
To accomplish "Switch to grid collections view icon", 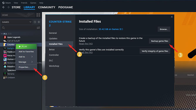I will coord(38,15).
